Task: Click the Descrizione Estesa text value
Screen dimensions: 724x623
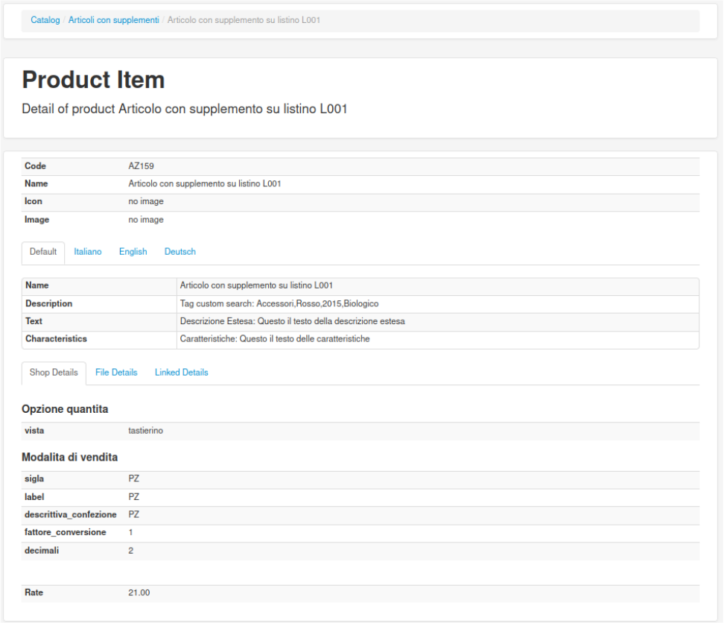Action: pyautogui.click(x=292, y=321)
